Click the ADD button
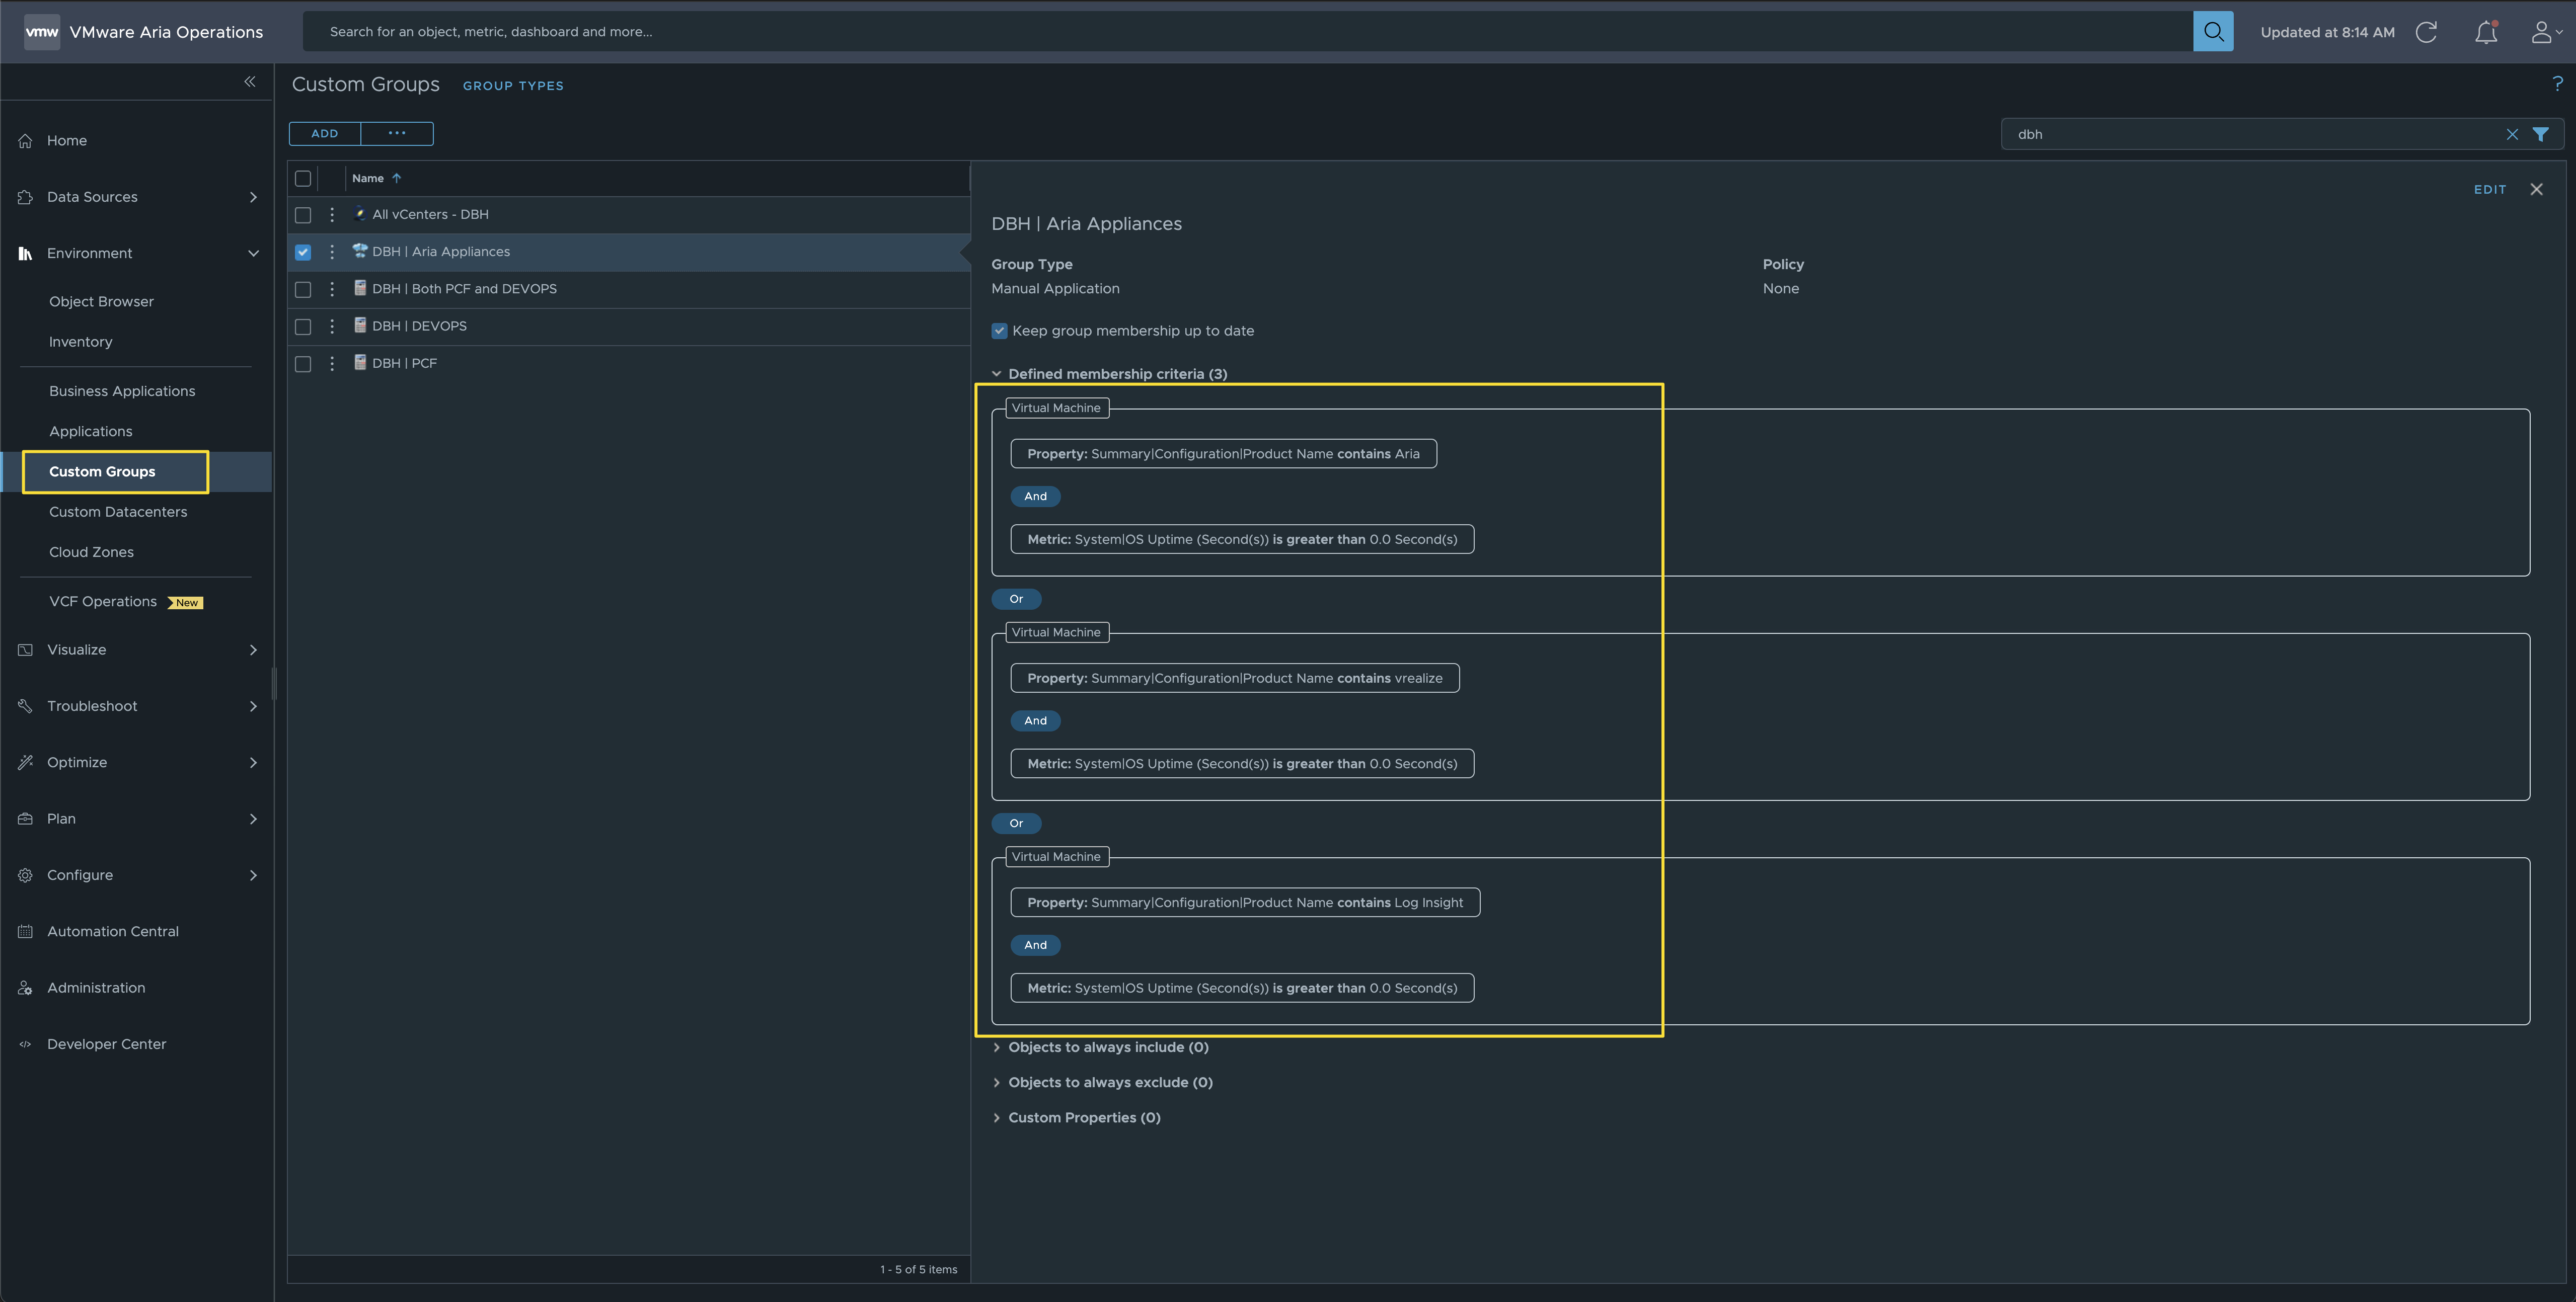 point(324,134)
